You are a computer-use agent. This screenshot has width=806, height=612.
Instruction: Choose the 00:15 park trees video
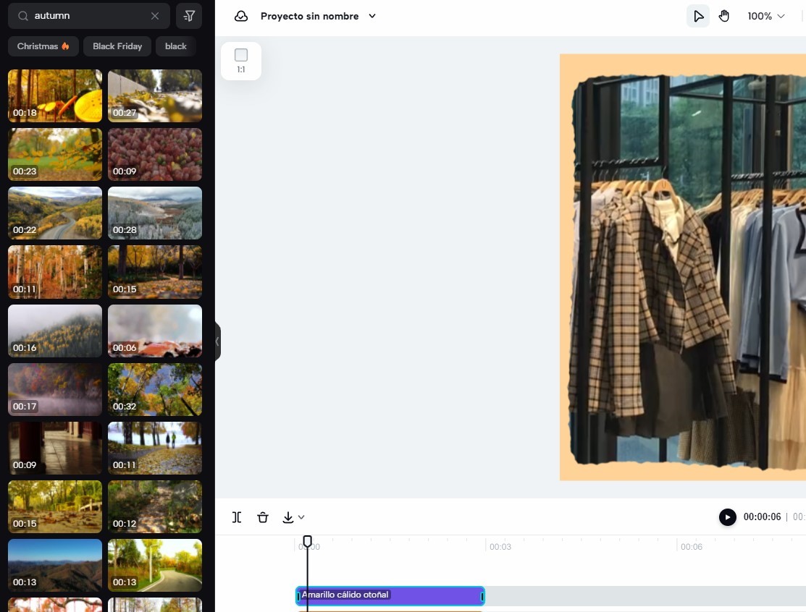pyautogui.click(x=155, y=272)
